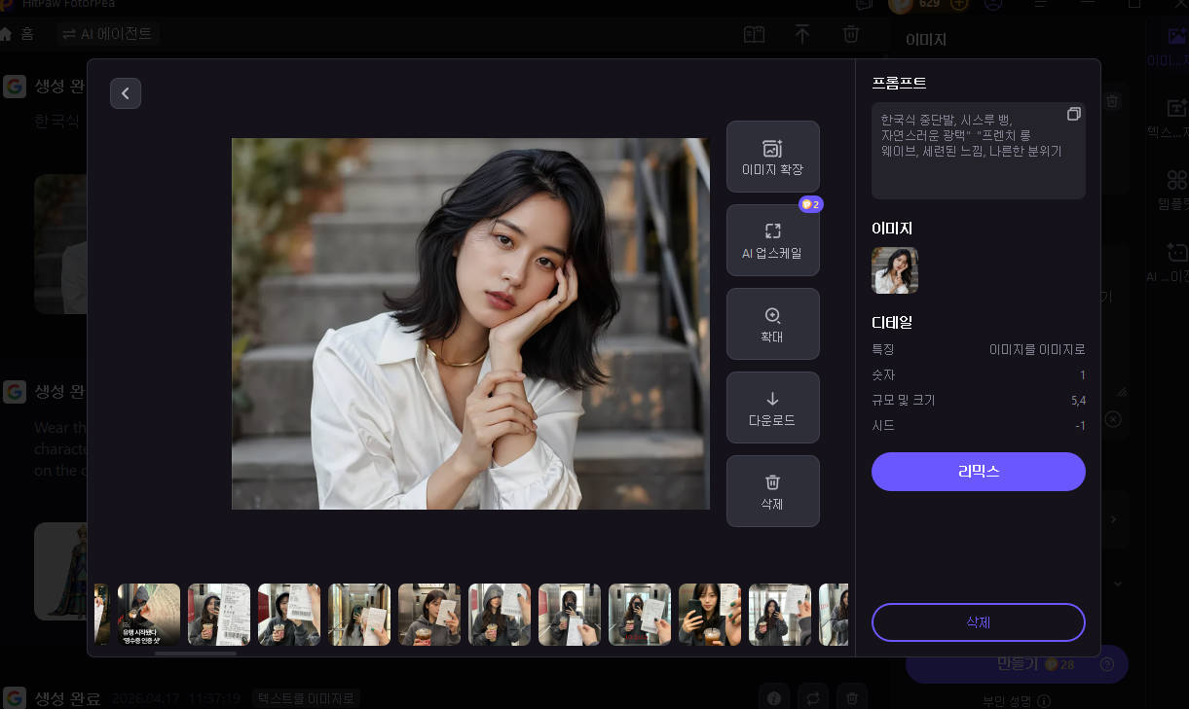Open the AI 업스케일 tool
Image resolution: width=1189 pixels, height=709 pixels.
772,240
